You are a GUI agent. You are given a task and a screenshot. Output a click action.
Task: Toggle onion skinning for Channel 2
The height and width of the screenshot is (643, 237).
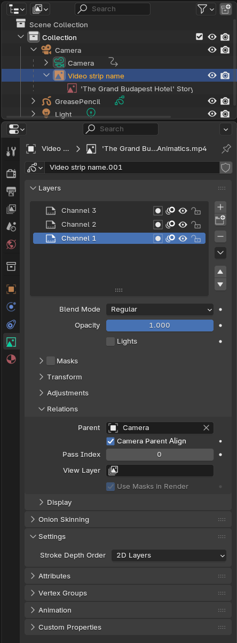(x=170, y=224)
